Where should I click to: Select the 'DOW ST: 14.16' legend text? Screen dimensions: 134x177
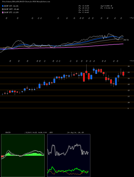(x=11, y=6)
